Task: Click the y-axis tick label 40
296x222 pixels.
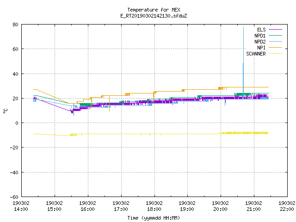Action: tap(15, 74)
